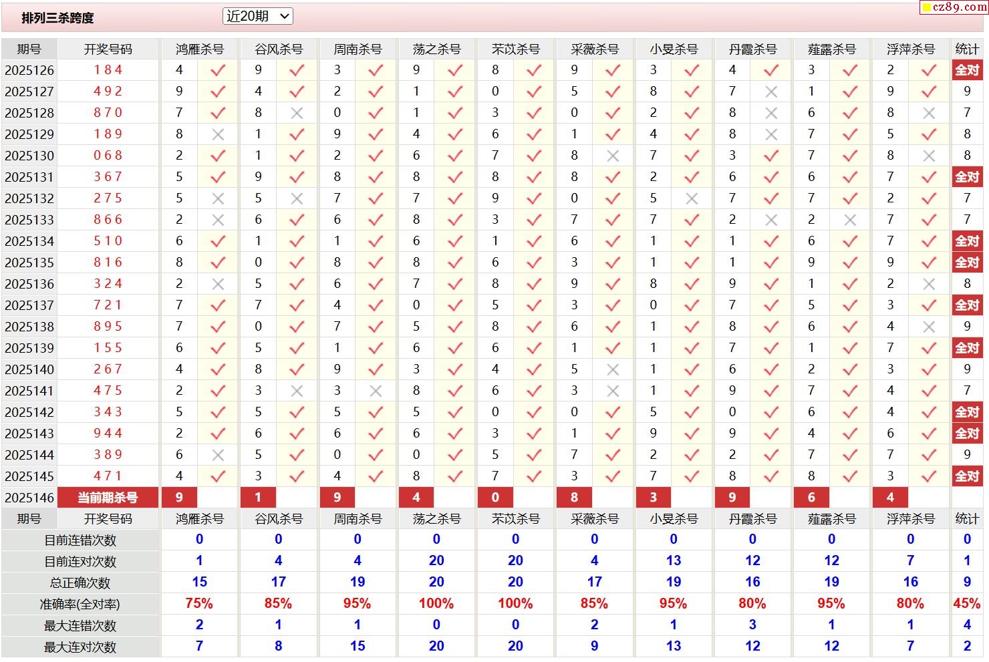Click the 全对 badge in row 2025126
The width and height of the screenshot is (989, 662).
pos(967,70)
